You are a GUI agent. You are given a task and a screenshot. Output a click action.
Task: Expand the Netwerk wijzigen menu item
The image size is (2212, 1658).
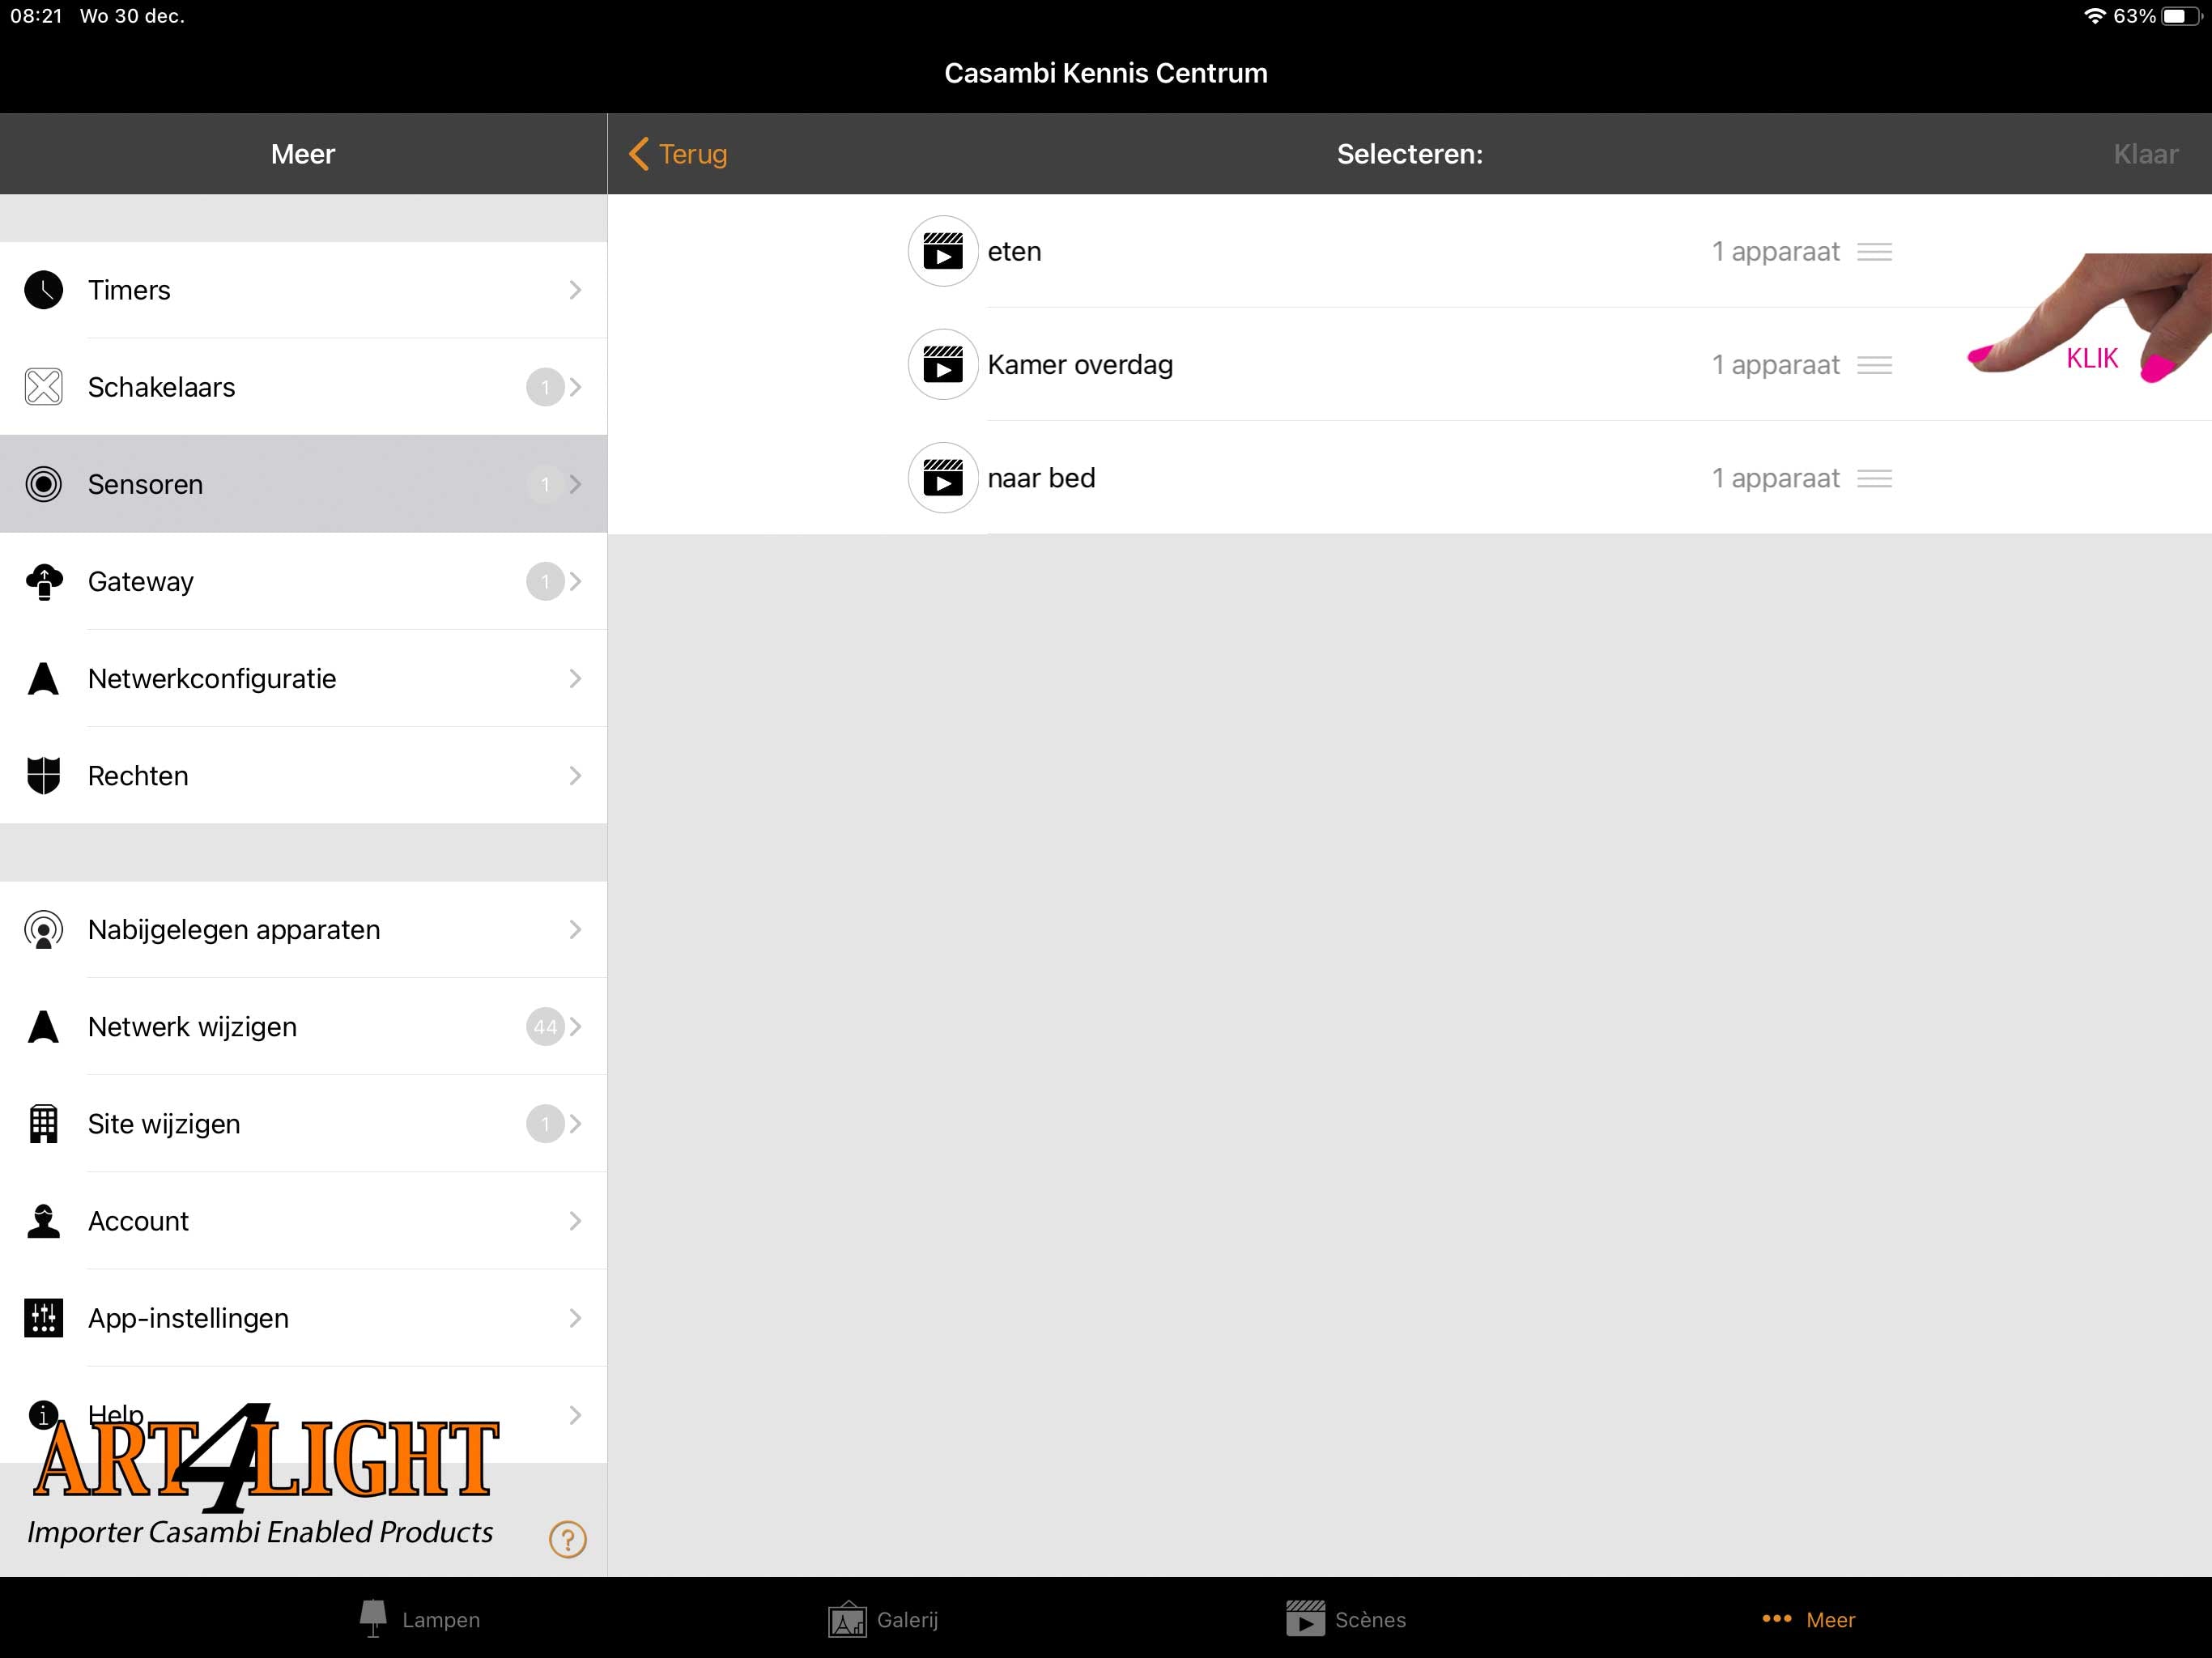[303, 1026]
